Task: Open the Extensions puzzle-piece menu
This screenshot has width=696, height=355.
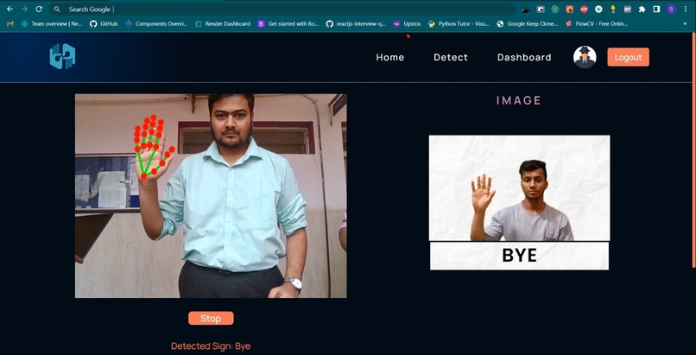Action: [x=642, y=10]
